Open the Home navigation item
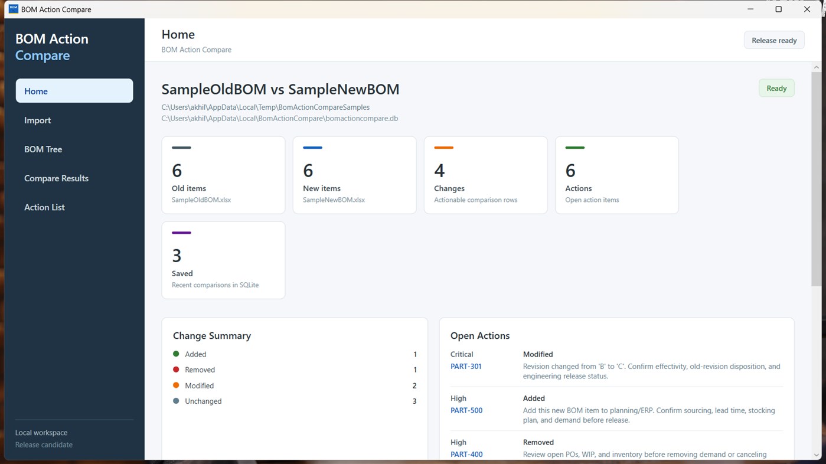Image resolution: width=826 pixels, height=464 pixels. coord(74,91)
